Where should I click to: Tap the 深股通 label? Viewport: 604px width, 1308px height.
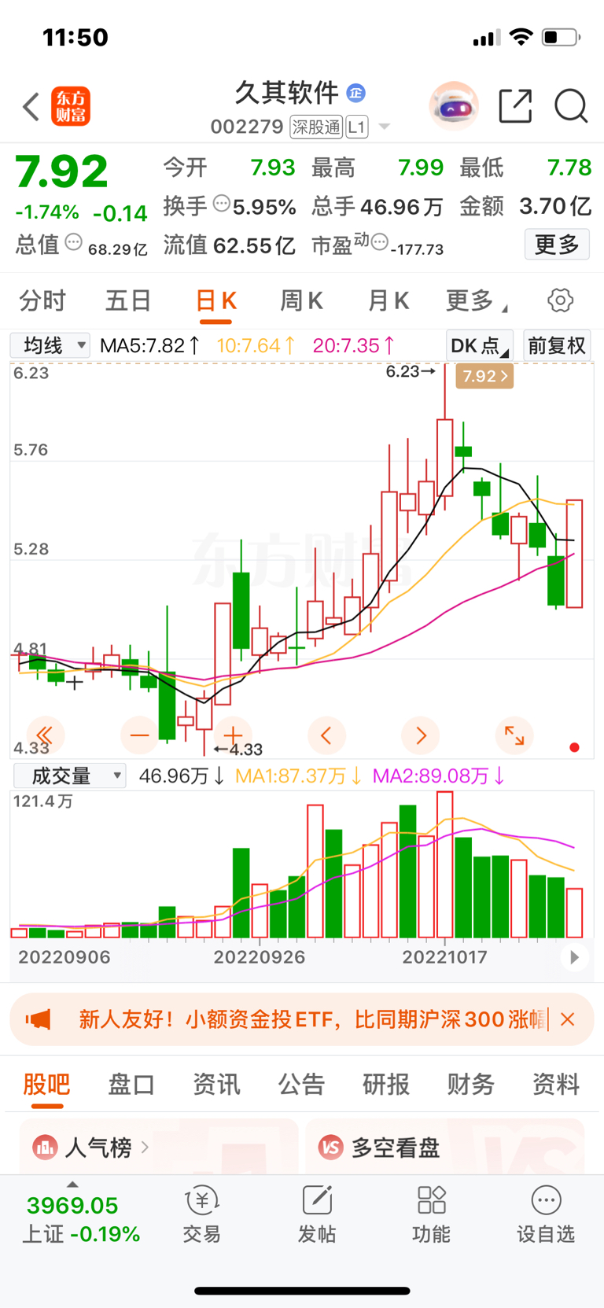coord(316,127)
